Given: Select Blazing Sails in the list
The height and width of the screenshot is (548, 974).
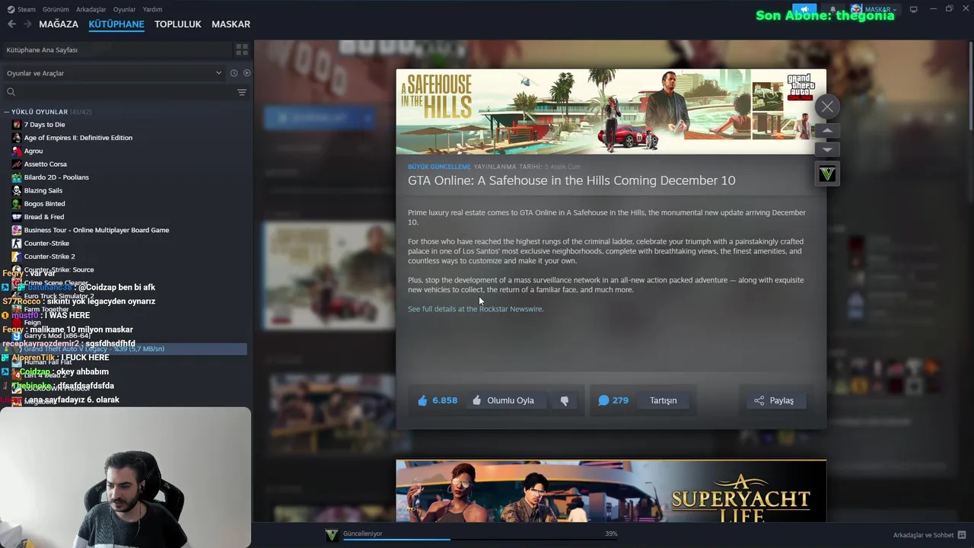Looking at the screenshot, I should click(43, 190).
